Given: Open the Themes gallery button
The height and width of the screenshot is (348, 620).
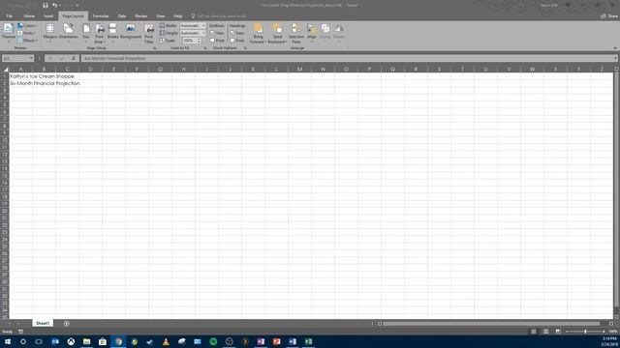Looking at the screenshot, I should [x=9, y=33].
